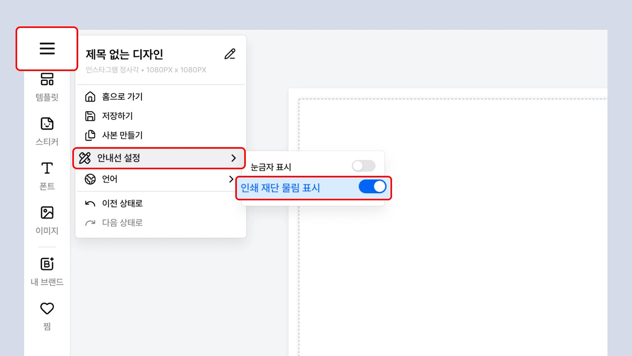
Task: Enable the 눈금자 표시 ruler toggle
Action: (364, 166)
